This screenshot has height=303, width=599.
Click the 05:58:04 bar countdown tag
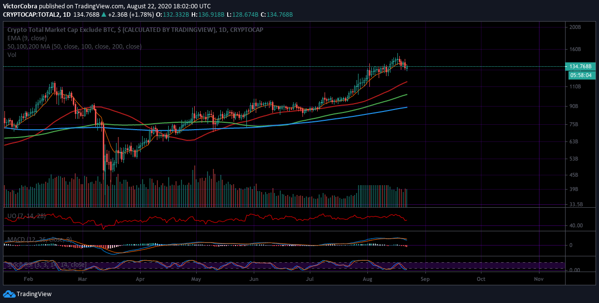tap(582, 75)
